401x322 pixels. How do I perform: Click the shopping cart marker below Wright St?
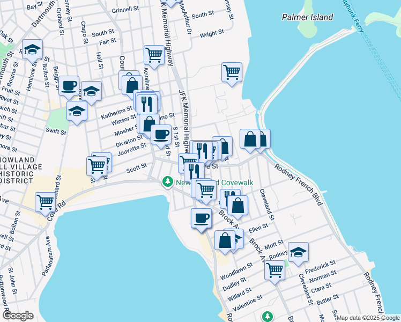pyautogui.click(x=232, y=72)
